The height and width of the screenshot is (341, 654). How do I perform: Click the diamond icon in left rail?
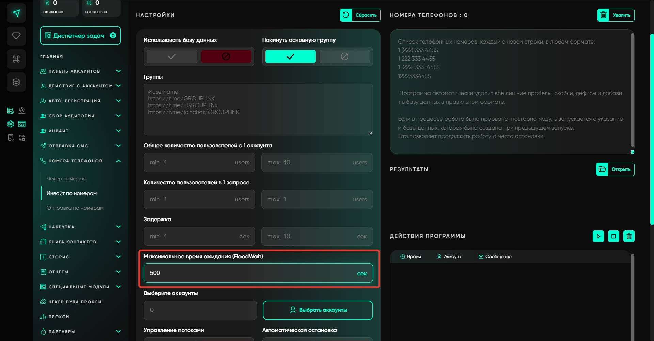(x=16, y=36)
